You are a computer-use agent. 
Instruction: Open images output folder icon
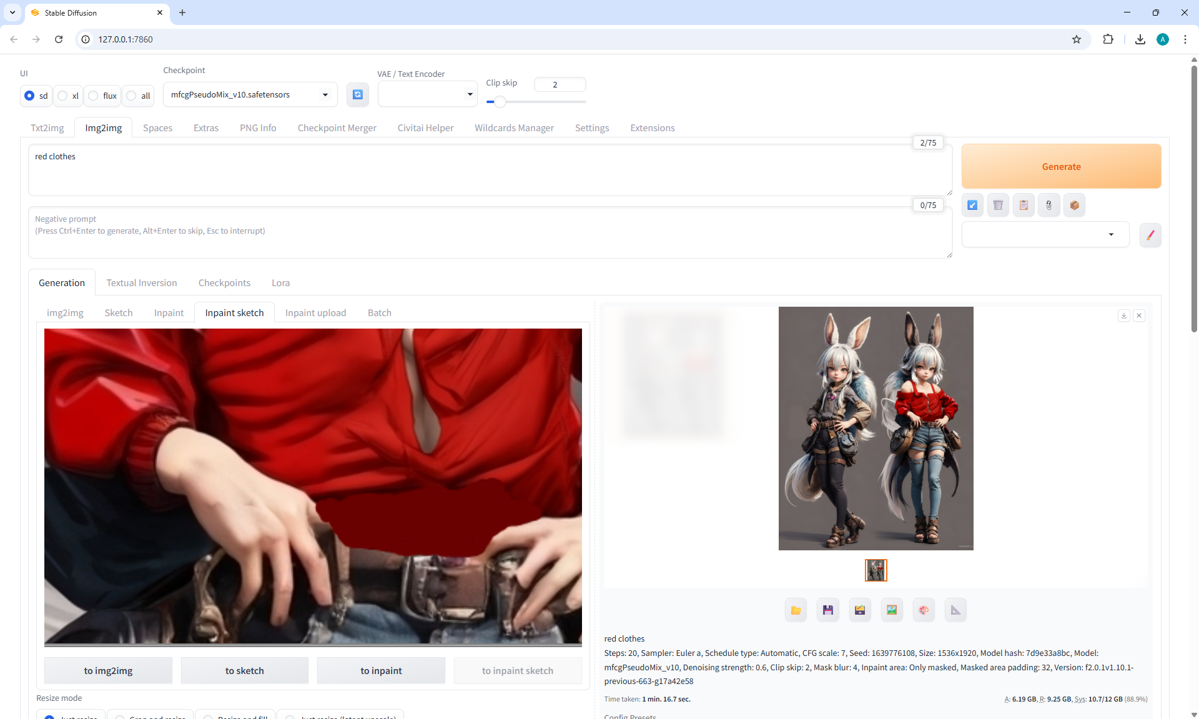pyautogui.click(x=796, y=610)
